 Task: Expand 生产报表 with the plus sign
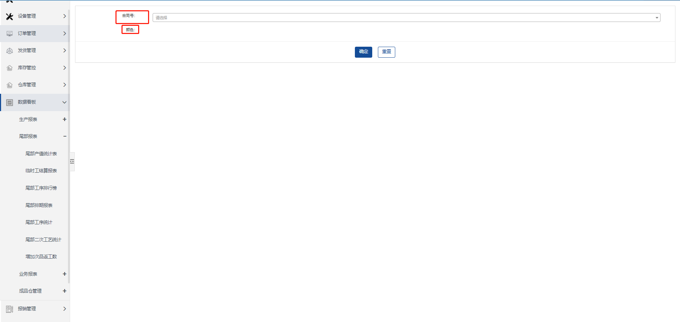point(64,119)
